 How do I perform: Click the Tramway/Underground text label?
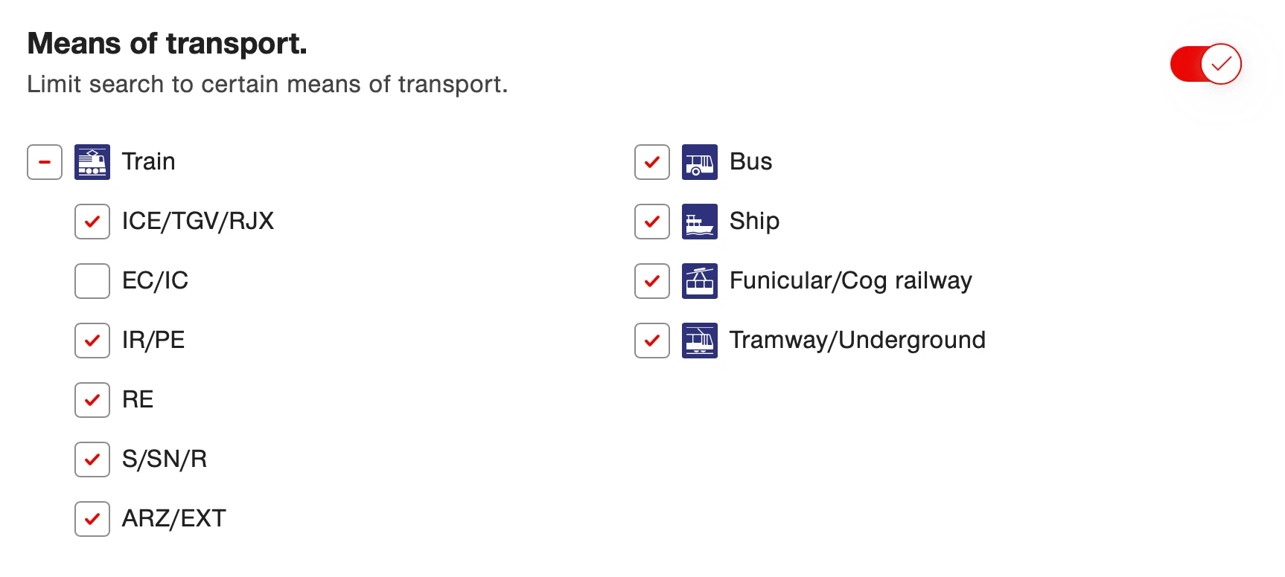pyautogui.click(x=857, y=341)
